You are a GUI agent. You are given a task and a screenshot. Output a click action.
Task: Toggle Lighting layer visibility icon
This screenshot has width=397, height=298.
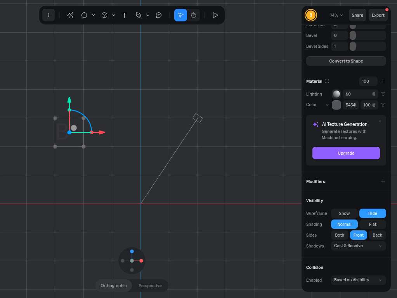point(383,94)
